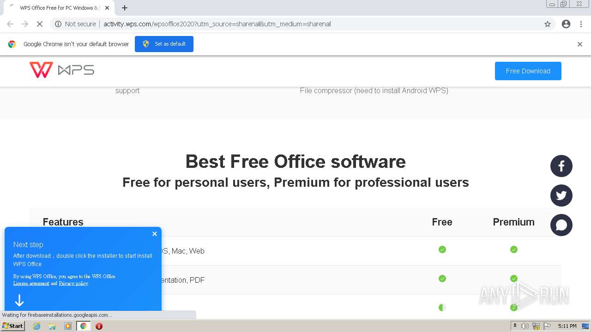Set Chrome as default browser
Image resolution: width=591 pixels, height=332 pixels.
(x=164, y=44)
